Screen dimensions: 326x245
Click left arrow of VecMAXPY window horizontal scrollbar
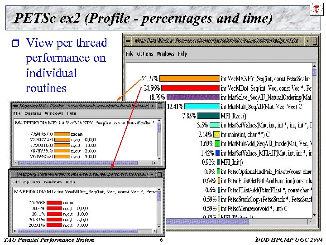(15, 162)
